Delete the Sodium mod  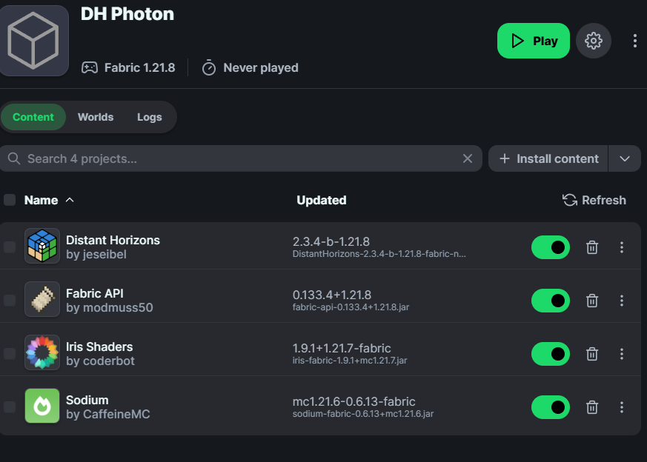[592, 407]
